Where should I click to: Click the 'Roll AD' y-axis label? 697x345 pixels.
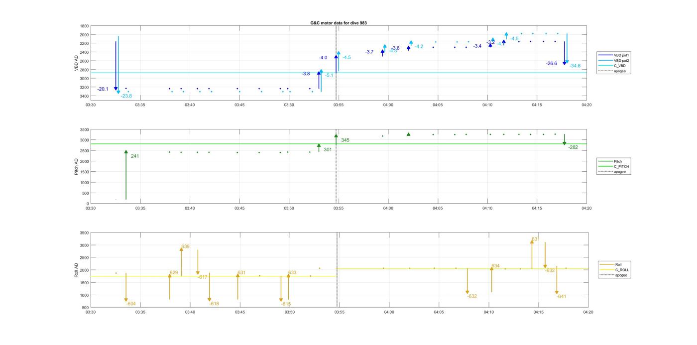[77, 270]
